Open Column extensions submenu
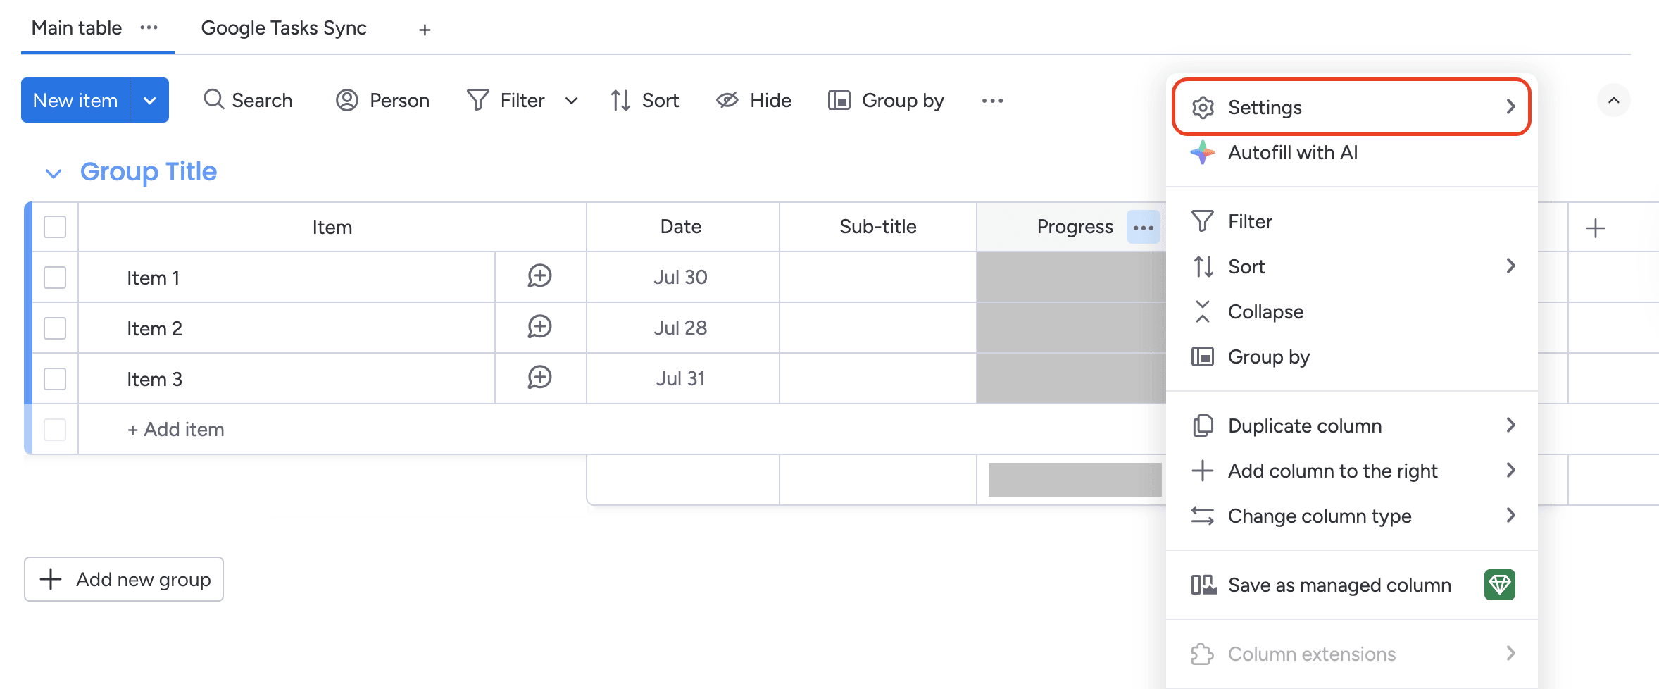The image size is (1659, 689). click(x=1351, y=654)
